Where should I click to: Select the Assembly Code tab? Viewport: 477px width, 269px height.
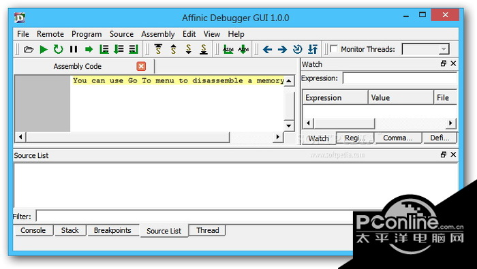pyautogui.click(x=78, y=66)
